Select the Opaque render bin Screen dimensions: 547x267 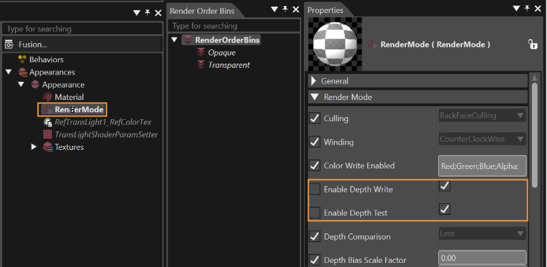click(x=222, y=53)
